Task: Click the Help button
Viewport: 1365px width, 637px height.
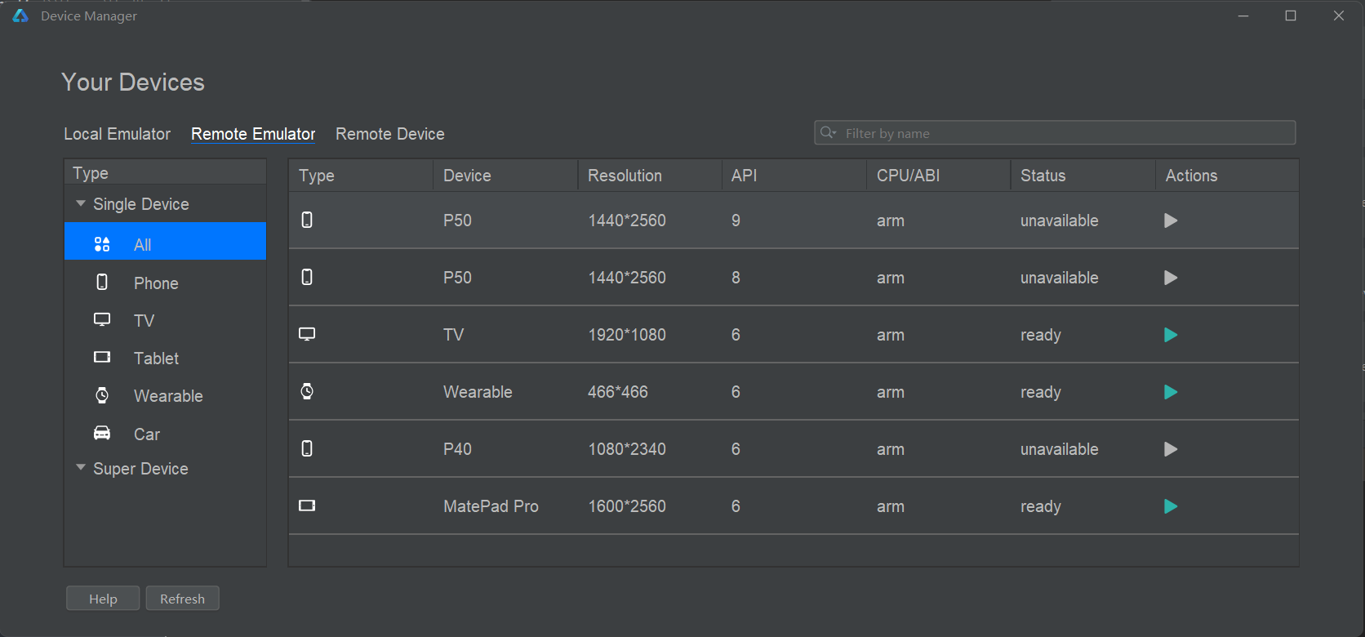Action: click(103, 599)
